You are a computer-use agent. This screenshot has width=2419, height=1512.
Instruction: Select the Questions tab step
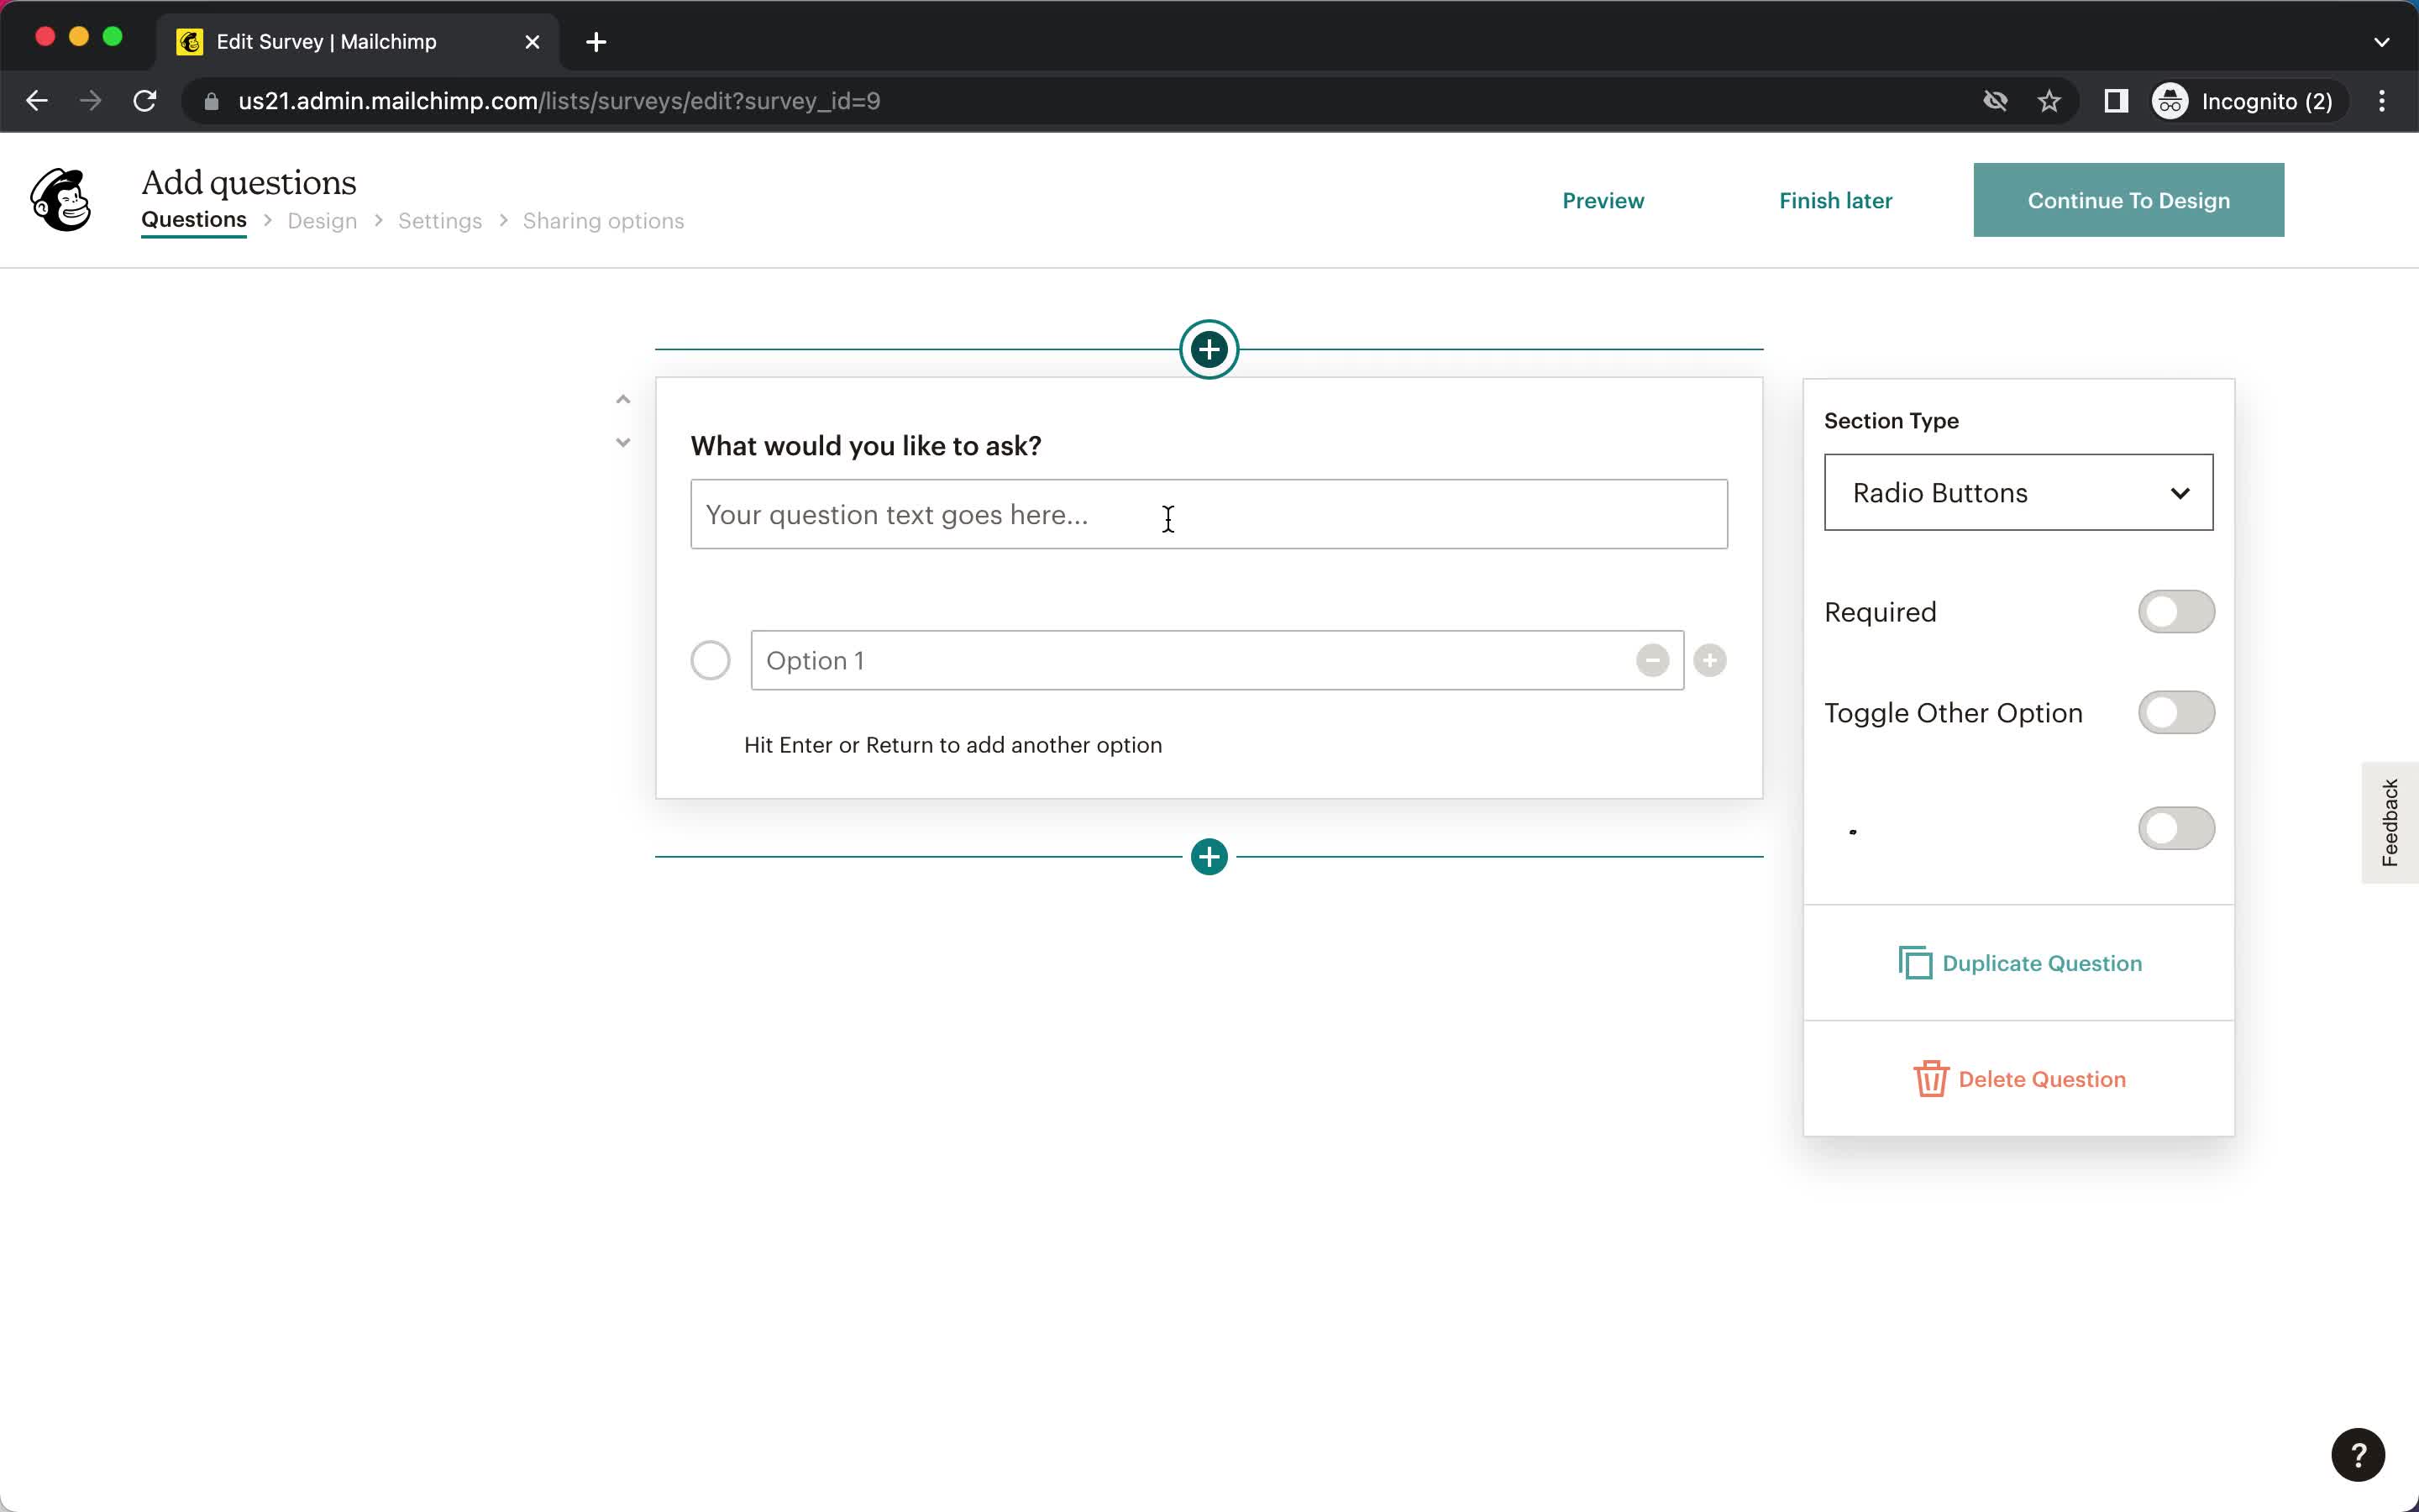pos(193,221)
